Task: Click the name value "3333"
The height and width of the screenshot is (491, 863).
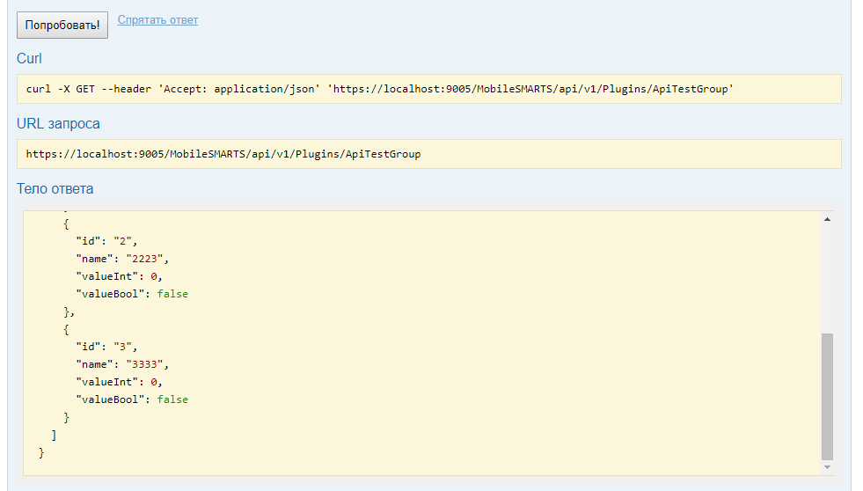Action: 145,364
